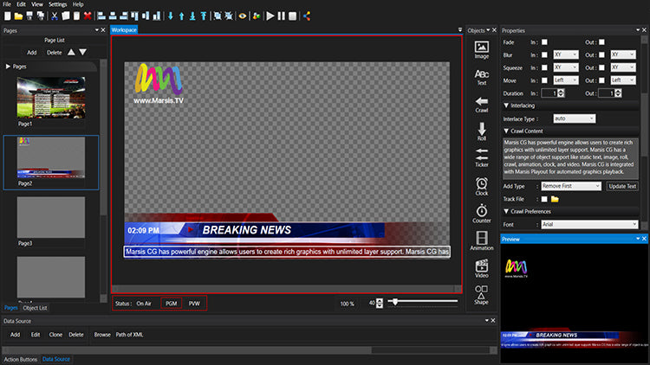Switch to the Object List tab

click(x=36, y=307)
